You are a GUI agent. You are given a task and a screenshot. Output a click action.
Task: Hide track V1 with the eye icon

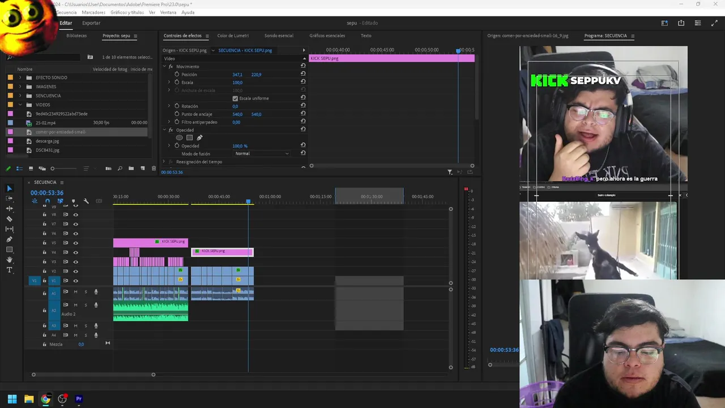click(x=75, y=280)
